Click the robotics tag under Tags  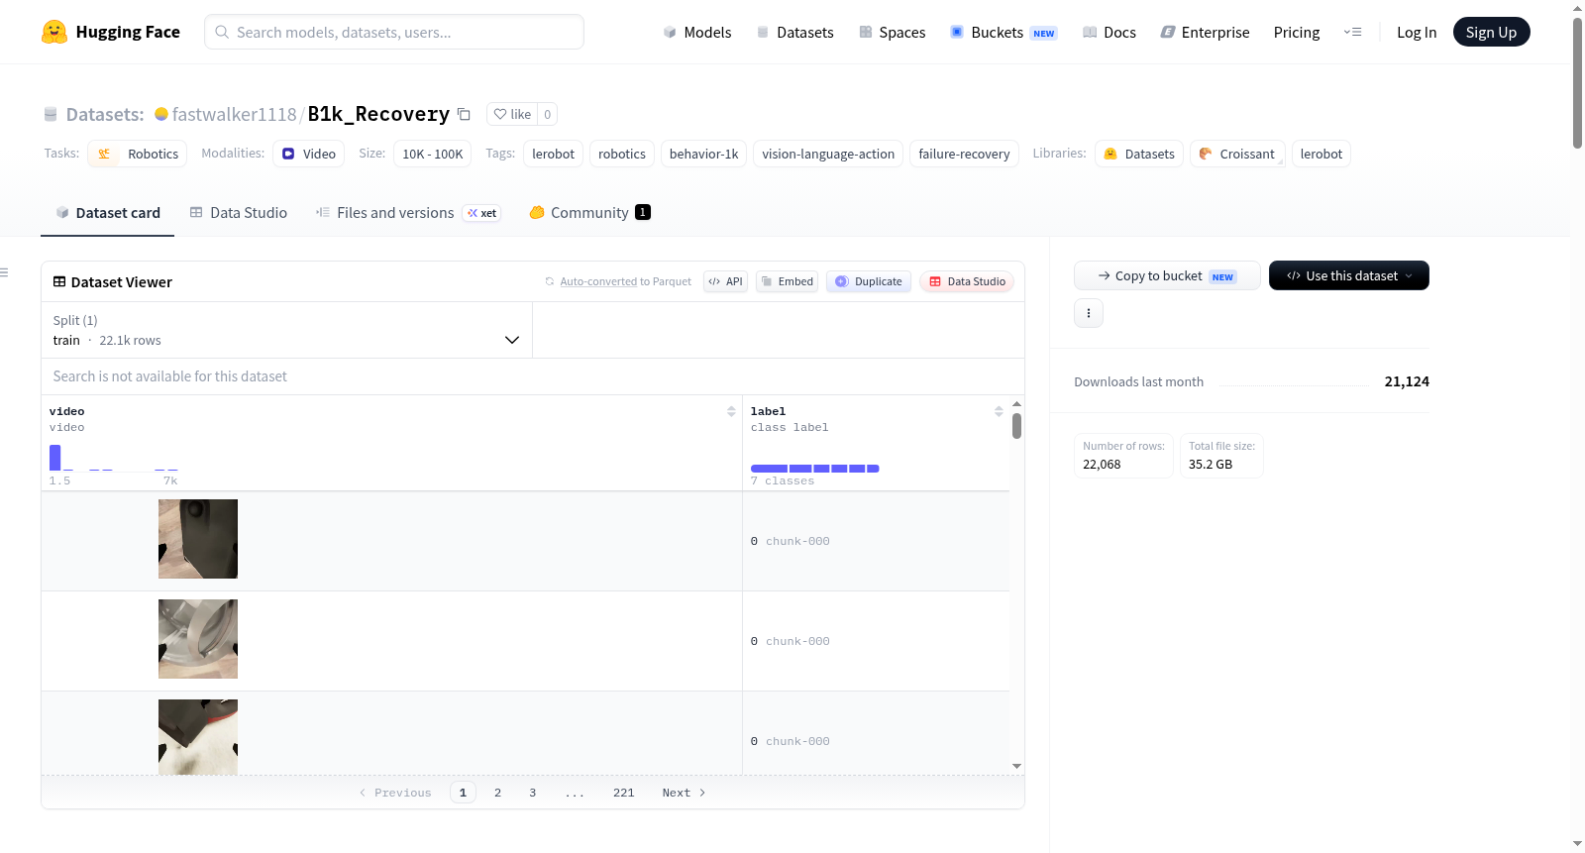click(x=622, y=154)
